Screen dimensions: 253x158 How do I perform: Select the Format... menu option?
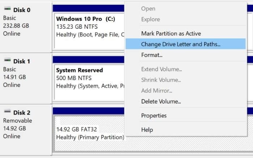[x=152, y=55]
